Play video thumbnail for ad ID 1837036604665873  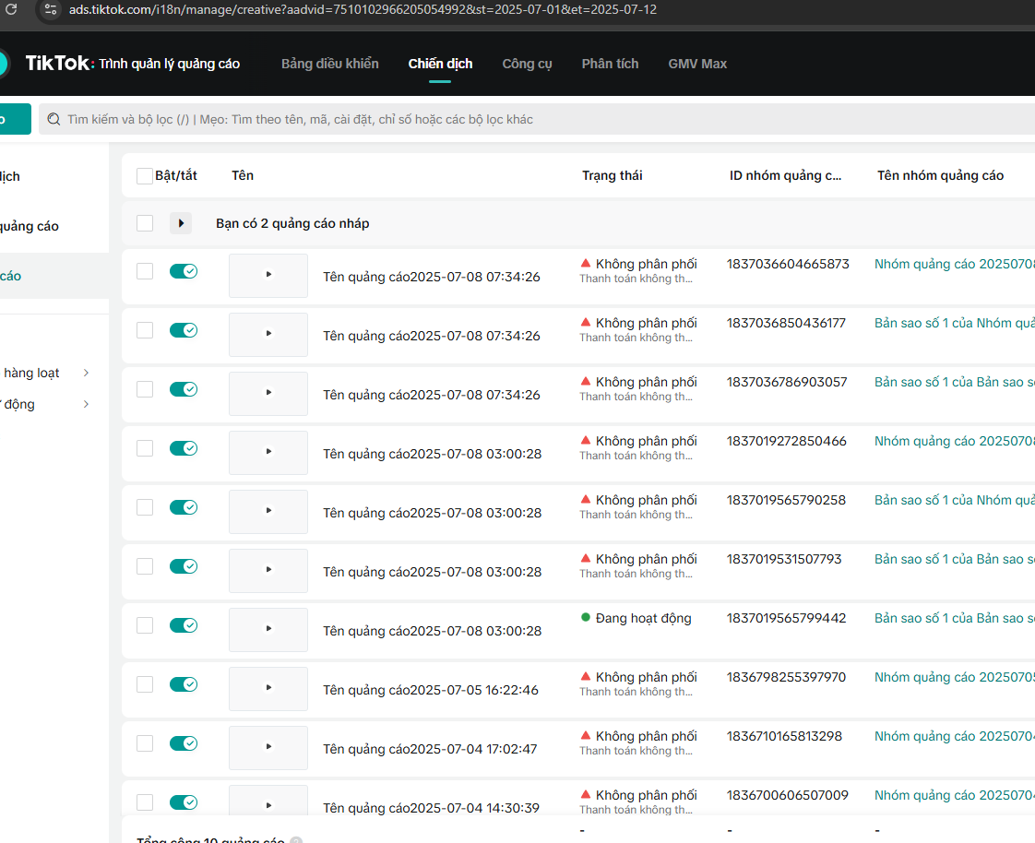[x=268, y=275]
